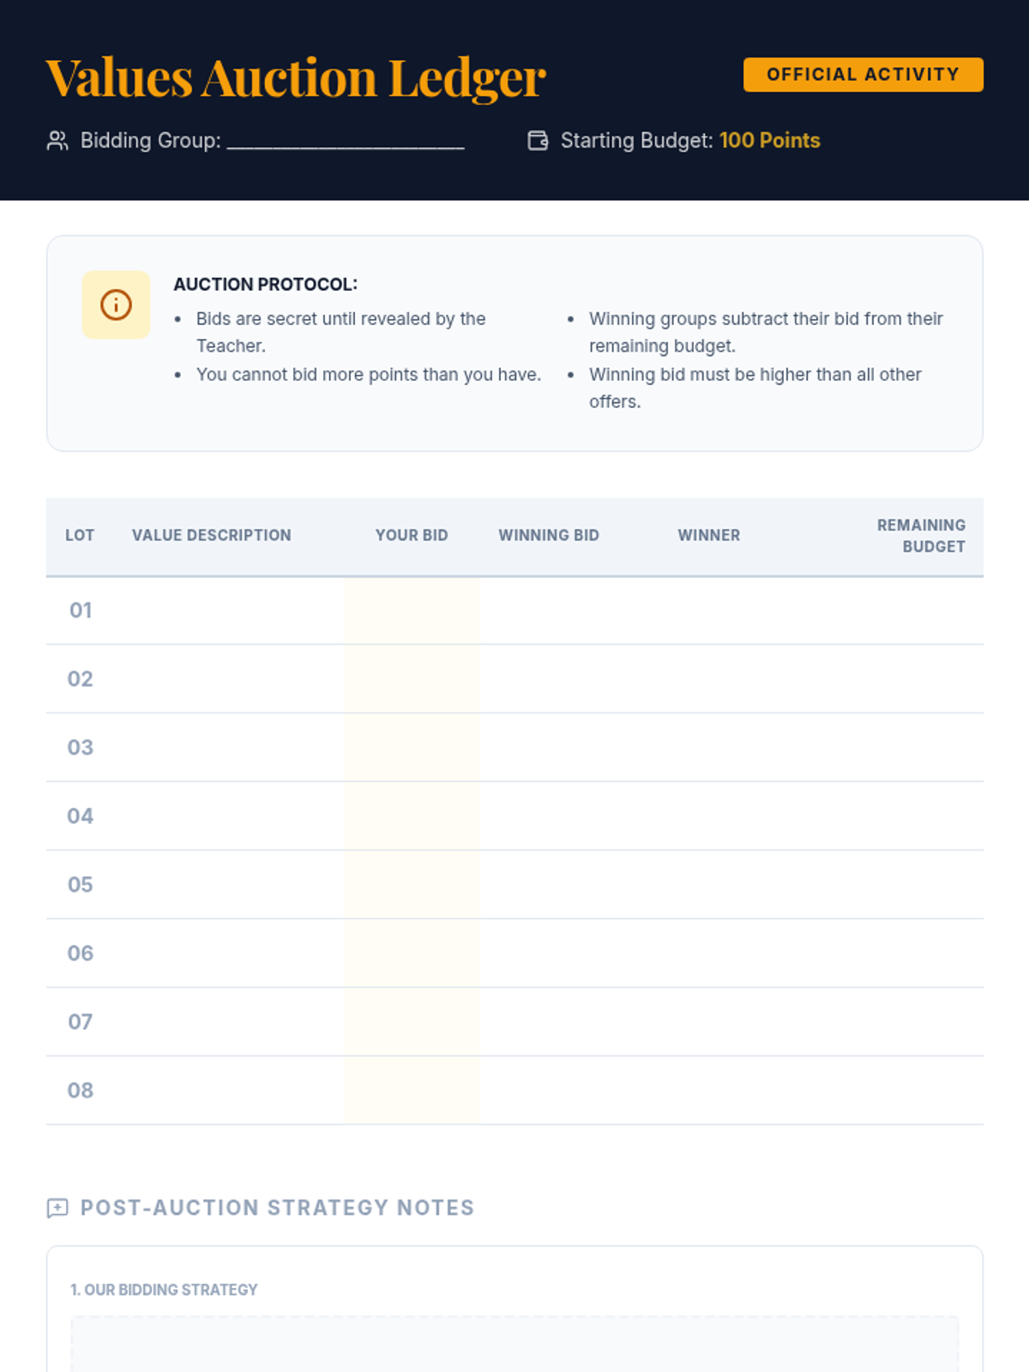Viewport: 1029px width, 1372px height.
Task: Click the Winning Bid column header
Action: click(549, 535)
